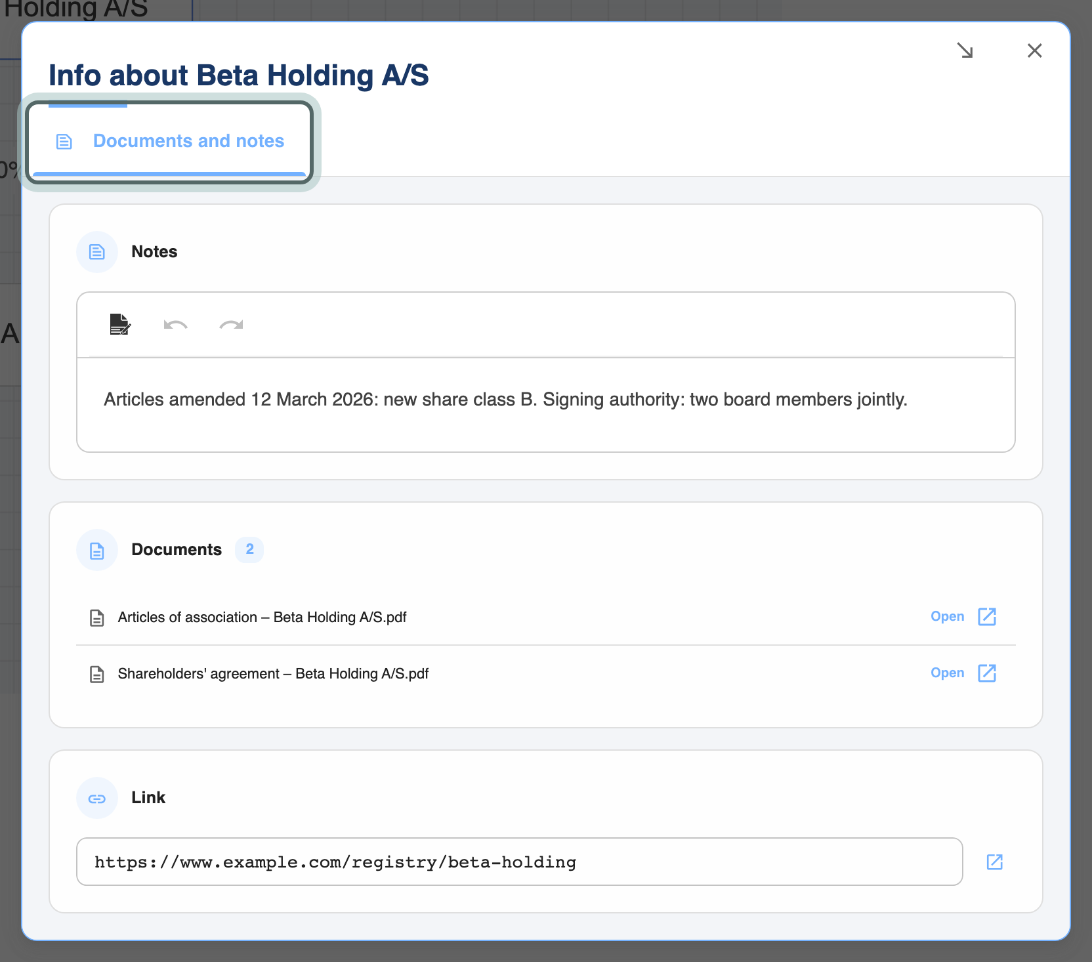
Task: Click the Documents section header icon
Action: 97,550
